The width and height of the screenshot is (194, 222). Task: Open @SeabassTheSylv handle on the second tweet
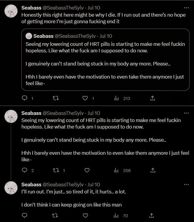(64, 113)
